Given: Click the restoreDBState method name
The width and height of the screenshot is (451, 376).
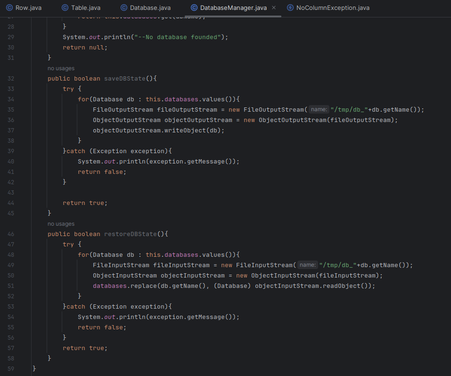Looking at the screenshot, I should coord(130,234).
